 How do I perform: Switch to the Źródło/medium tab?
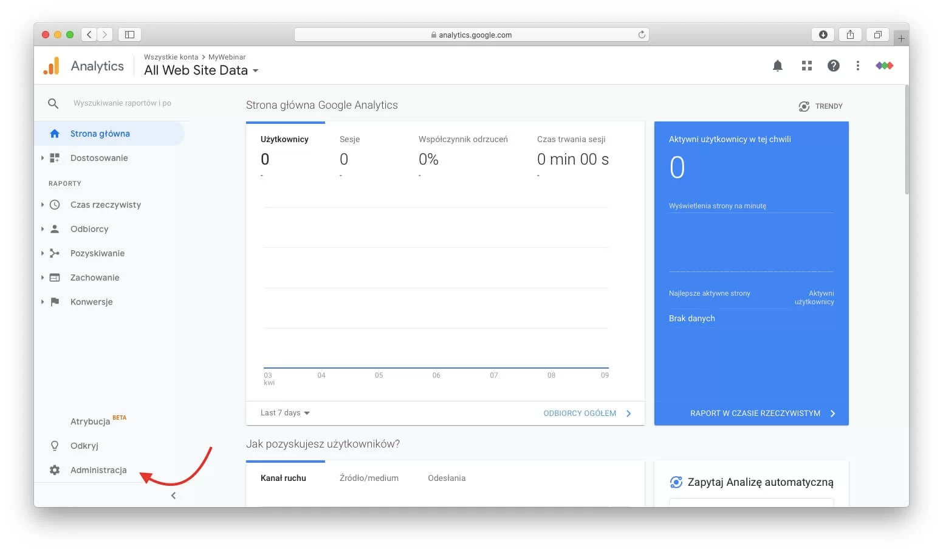(369, 479)
